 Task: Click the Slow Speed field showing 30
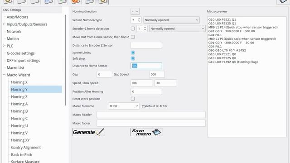pyautogui.click(x=166, y=83)
